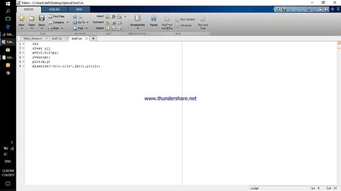Select the active trial1.m document tab
This screenshot has height=191, width=341.
tap(77, 39)
